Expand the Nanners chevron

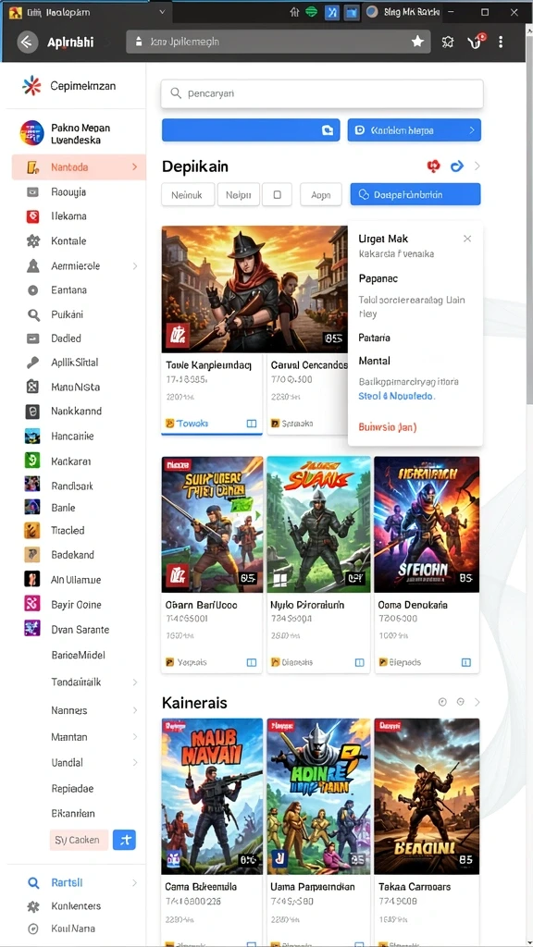135,710
